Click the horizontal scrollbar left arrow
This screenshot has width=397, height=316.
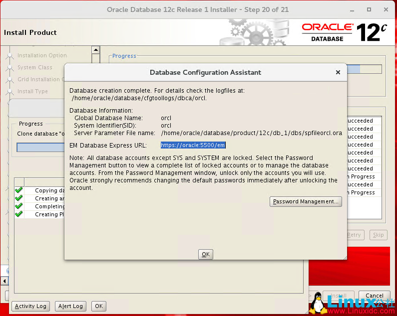point(4,281)
